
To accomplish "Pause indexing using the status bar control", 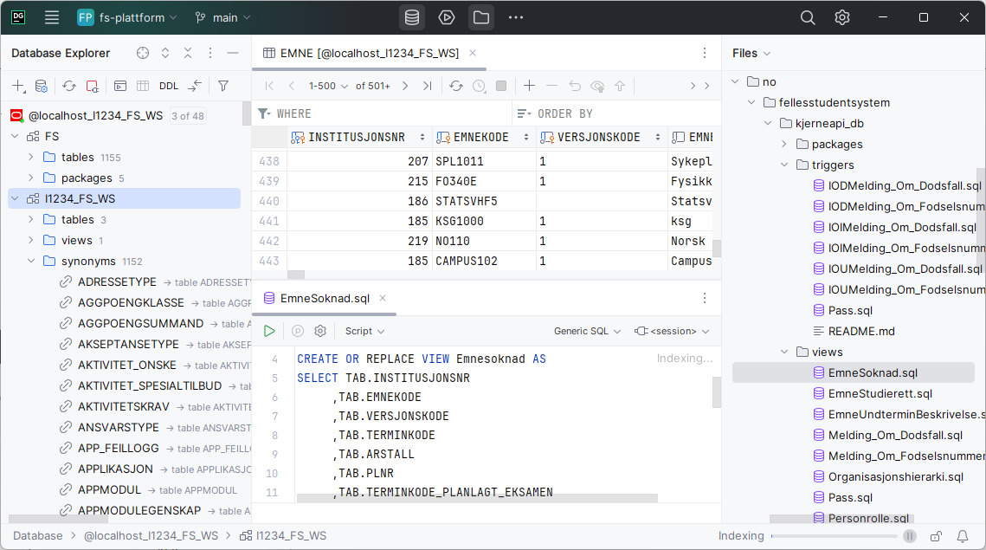I will point(910,535).
